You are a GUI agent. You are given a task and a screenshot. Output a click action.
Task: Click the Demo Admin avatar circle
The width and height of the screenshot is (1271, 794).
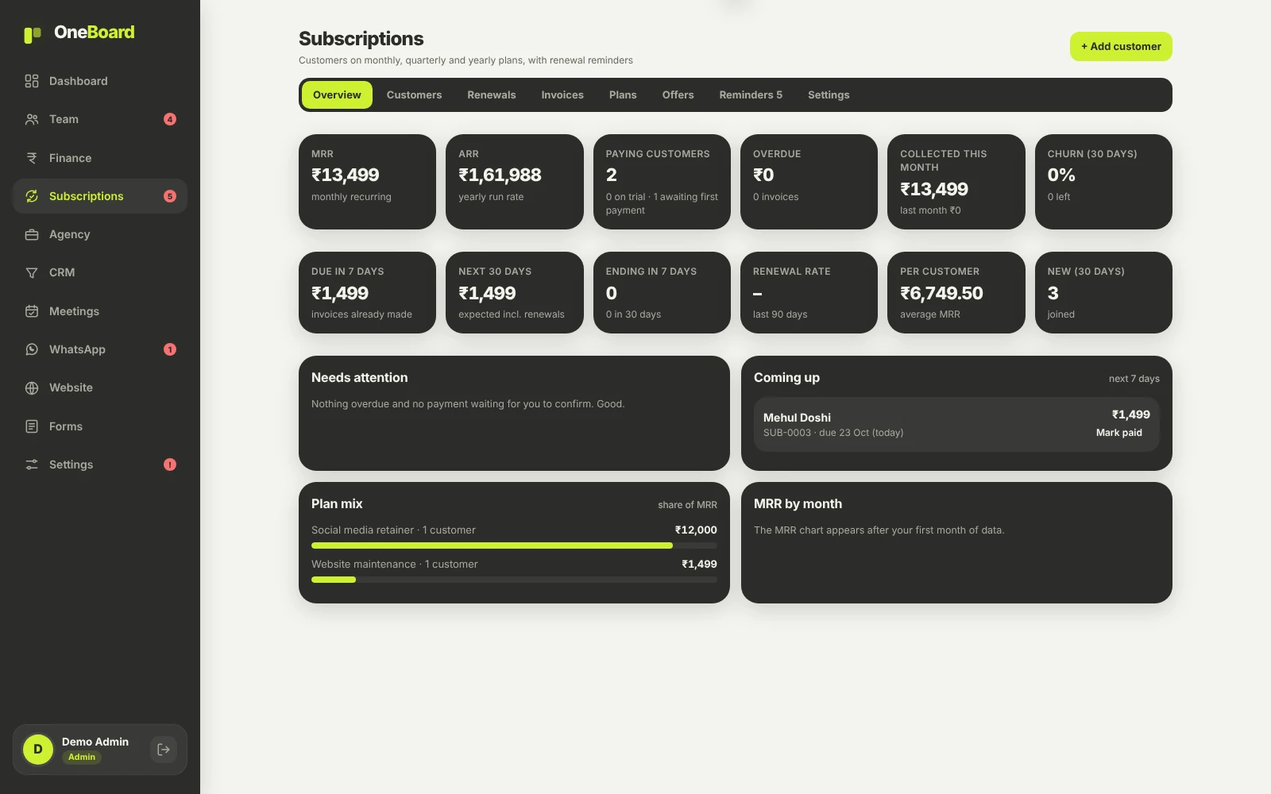(38, 750)
